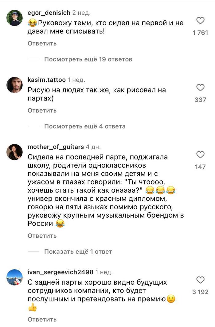
Task: Like kasim.tattoo's comment with the heart
Action: [x=200, y=88]
